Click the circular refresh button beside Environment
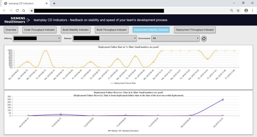Viewport: 257px width, 137px height. pos(204,39)
